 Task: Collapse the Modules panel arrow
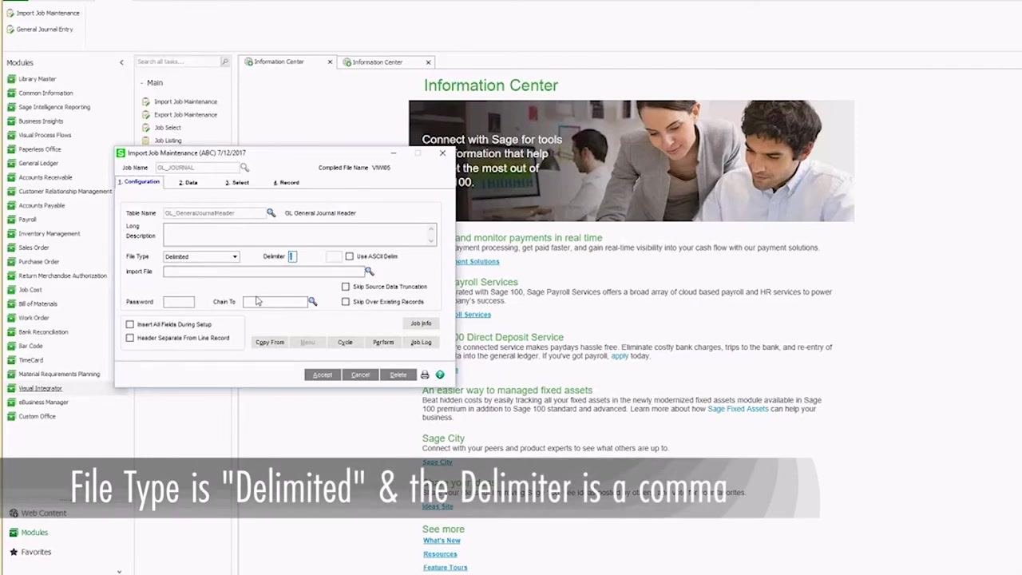121,62
